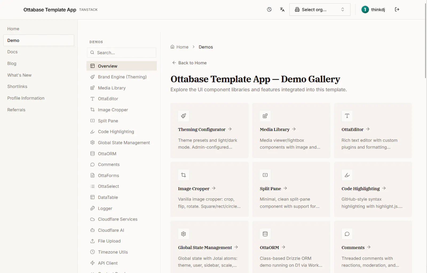Open the Split Pane card title
Image resolution: width=427 pixels, height=273 pixels.
click(270, 188)
